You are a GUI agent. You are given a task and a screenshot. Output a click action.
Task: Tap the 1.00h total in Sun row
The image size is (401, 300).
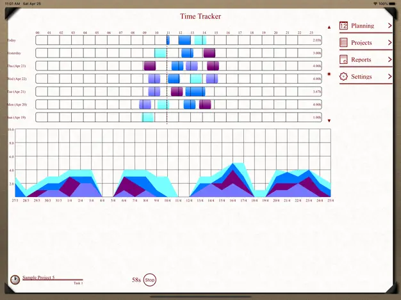(317, 118)
